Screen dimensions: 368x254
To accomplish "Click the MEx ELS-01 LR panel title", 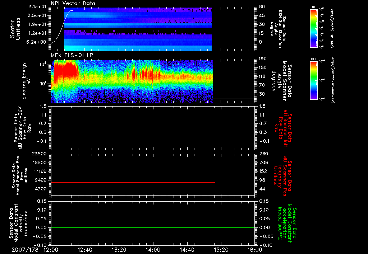I will coord(72,55).
